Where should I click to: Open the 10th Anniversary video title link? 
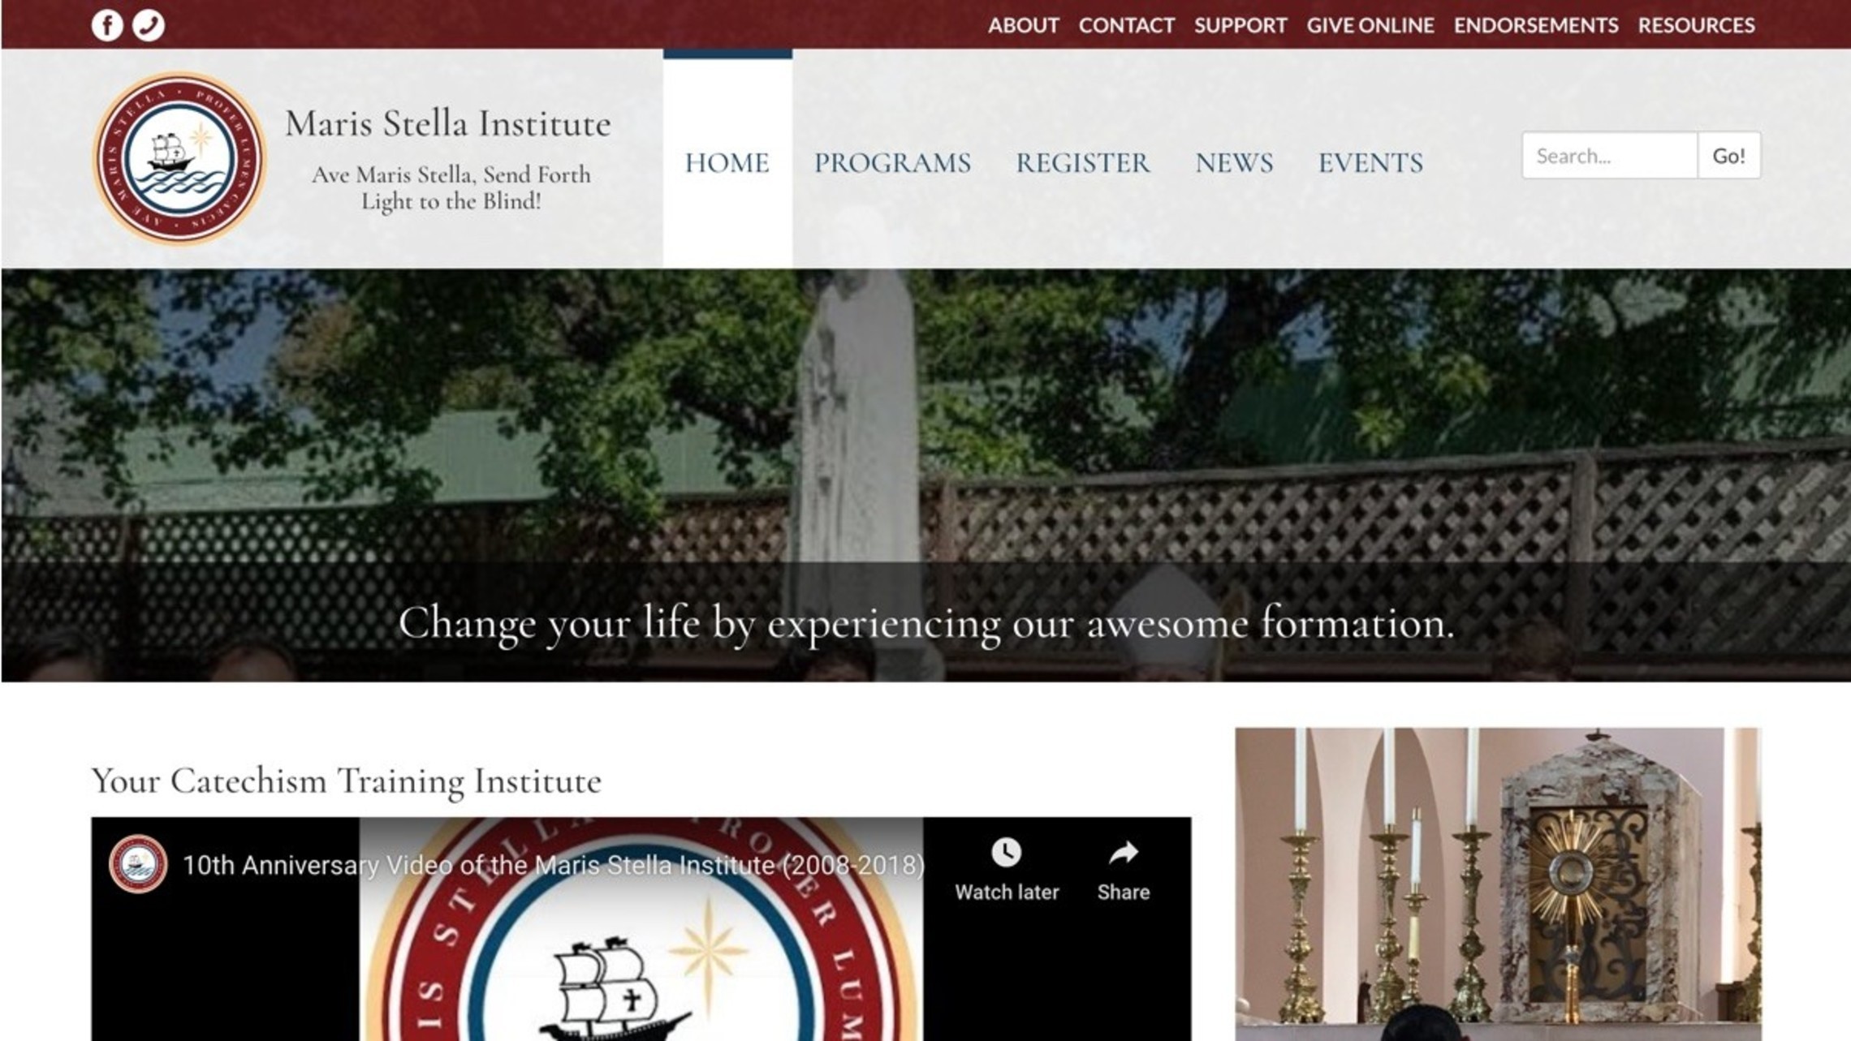pyautogui.click(x=554, y=865)
